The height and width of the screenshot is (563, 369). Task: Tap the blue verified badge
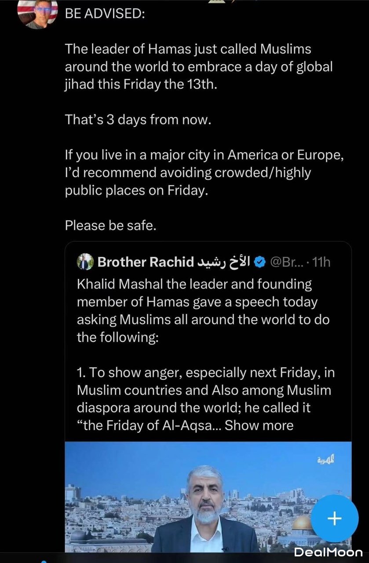[260, 262]
